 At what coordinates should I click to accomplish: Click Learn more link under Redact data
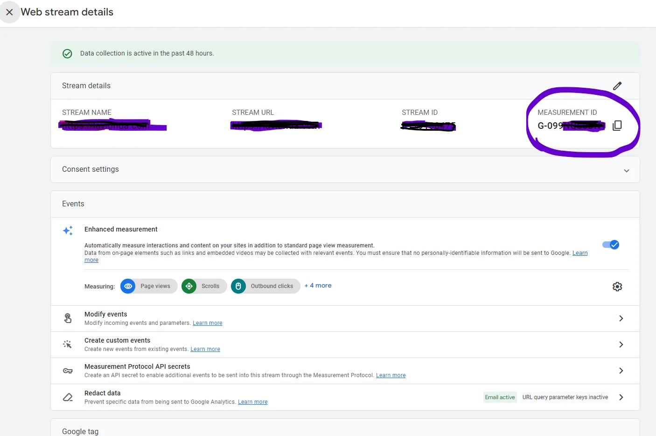click(252, 402)
